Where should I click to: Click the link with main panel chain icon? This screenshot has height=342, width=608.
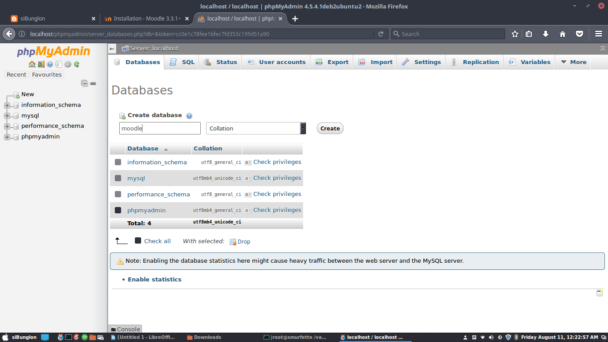point(93,83)
